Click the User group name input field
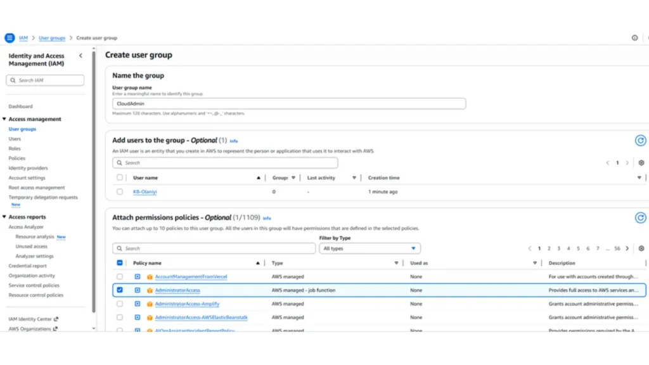Screen dimensions: 649x365 click(x=288, y=103)
